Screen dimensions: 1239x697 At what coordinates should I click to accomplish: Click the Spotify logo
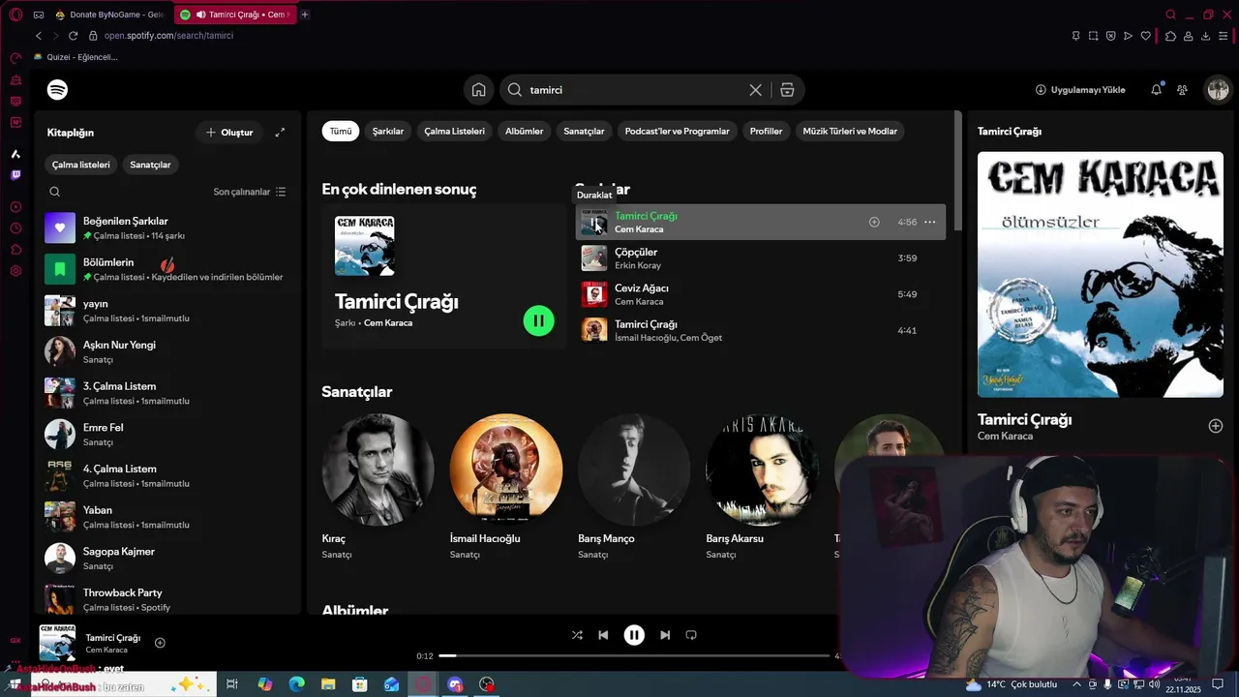coord(57,90)
